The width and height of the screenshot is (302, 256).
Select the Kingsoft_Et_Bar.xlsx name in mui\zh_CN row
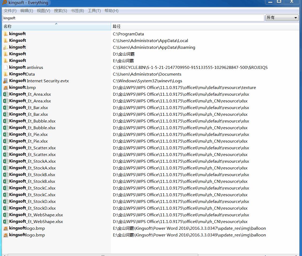tap(29, 114)
